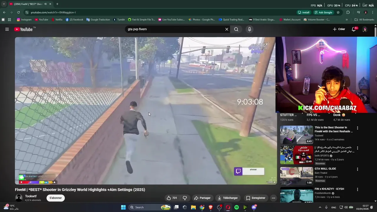Open the Google Traduction bookmark
The height and width of the screenshot is (212, 377).
98,20
